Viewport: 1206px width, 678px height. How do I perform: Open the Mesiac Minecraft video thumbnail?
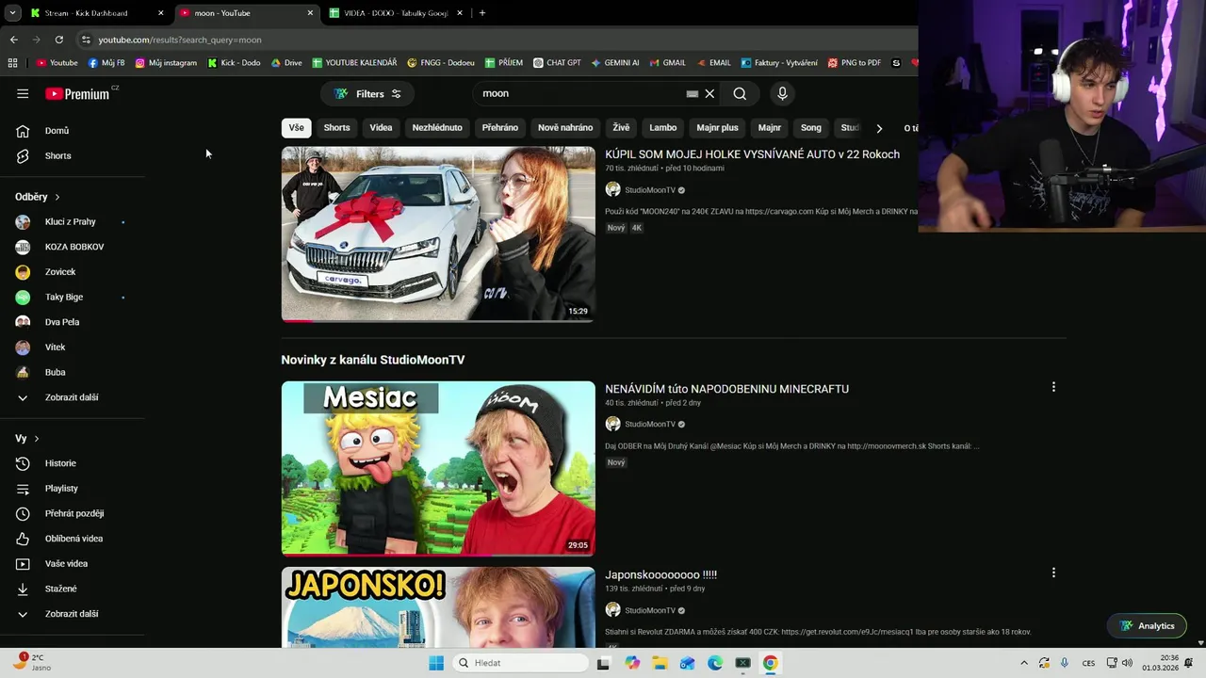[x=438, y=469]
